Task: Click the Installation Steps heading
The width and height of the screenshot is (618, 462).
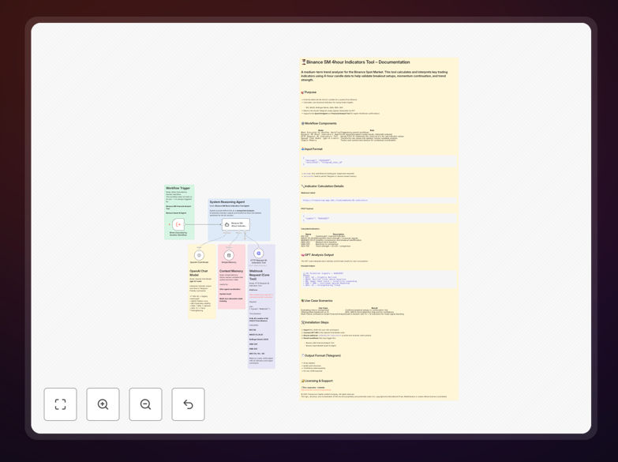Action: click(315, 322)
